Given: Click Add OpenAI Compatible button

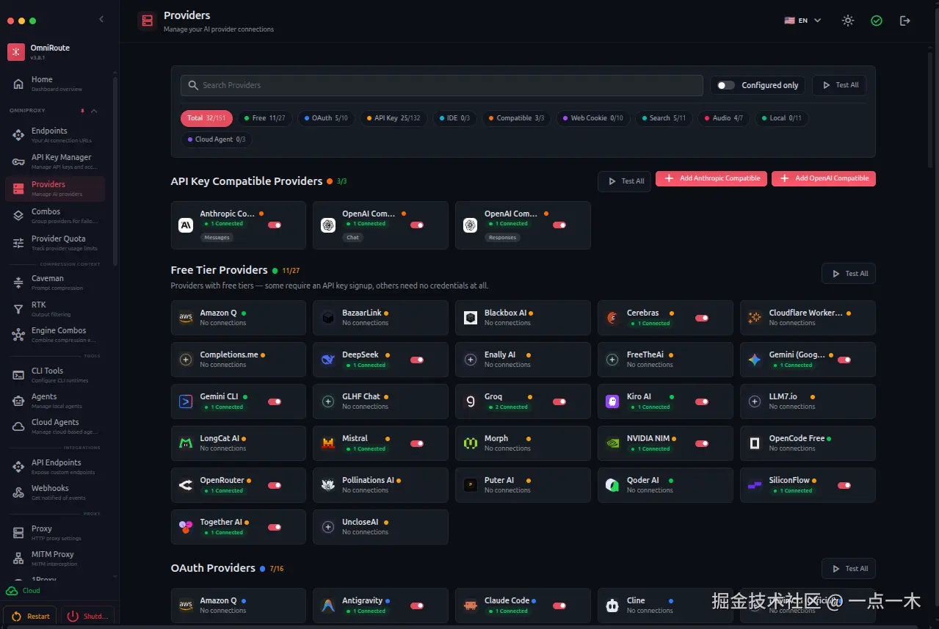Looking at the screenshot, I should tap(824, 178).
